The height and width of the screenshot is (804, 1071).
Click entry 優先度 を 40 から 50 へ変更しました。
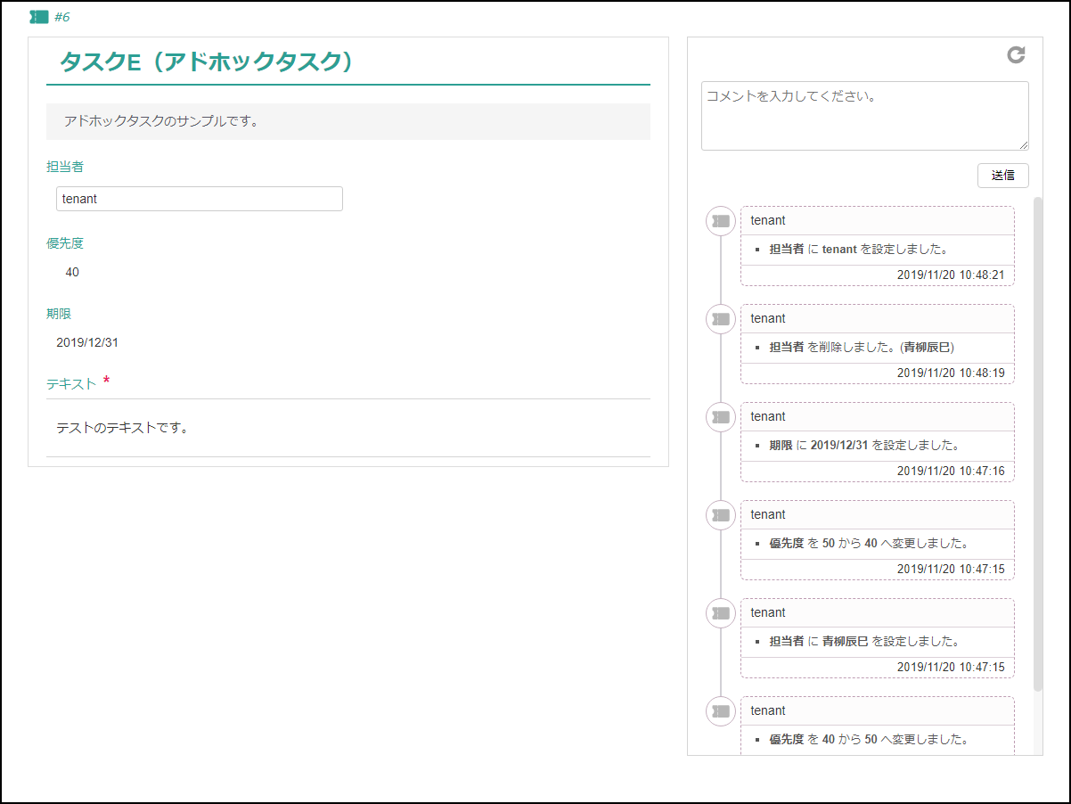(869, 740)
